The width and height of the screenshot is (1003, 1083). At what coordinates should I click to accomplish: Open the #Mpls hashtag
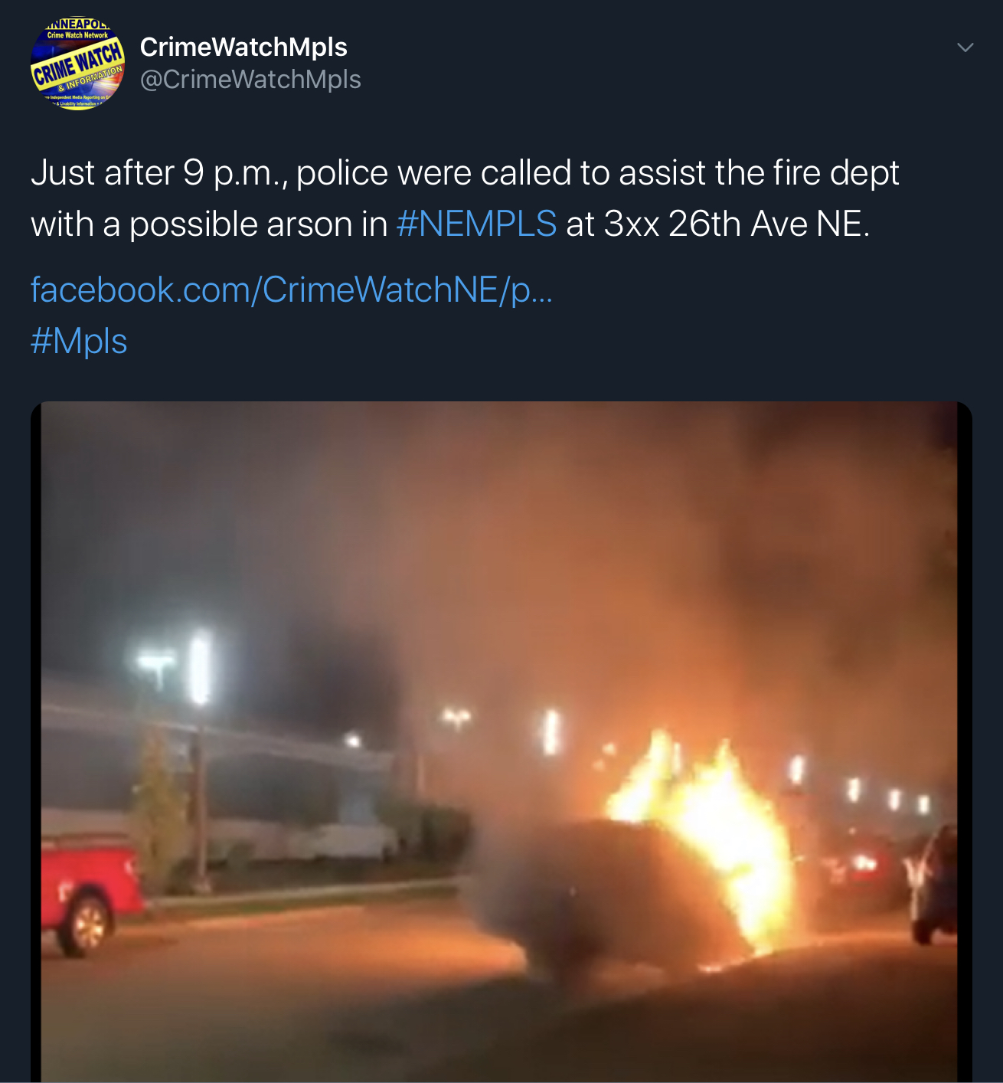tap(79, 342)
